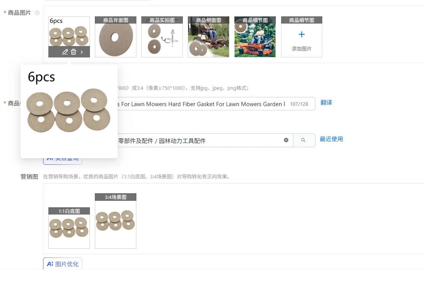Click the pencil edit icon on first image
Image resolution: width=424 pixels, height=291 pixels.
[65, 52]
